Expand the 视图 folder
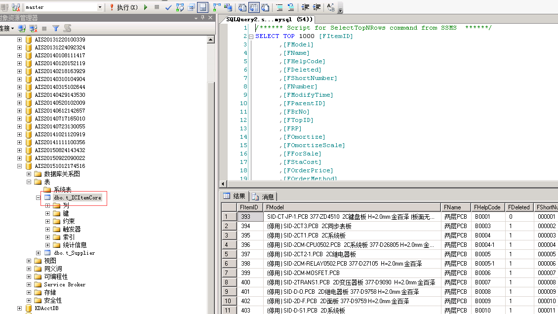This screenshot has height=314, width=558. [x=29, y=261]
